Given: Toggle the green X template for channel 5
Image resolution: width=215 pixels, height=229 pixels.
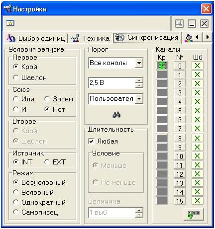Looking at the screenshot, I should [197, 110].
